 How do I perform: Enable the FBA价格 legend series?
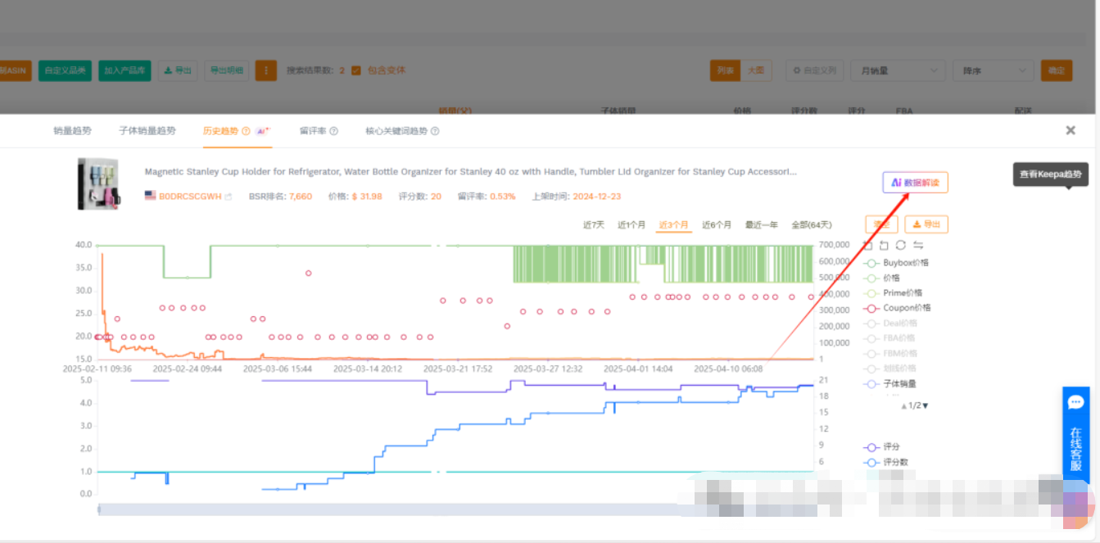click(x=890, y=338)
